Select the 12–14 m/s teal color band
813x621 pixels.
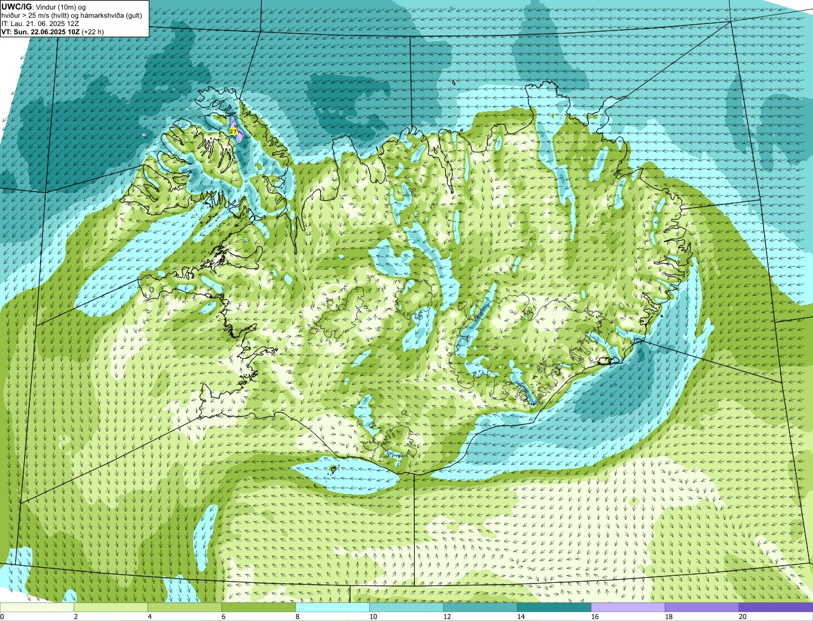pos(480,607)
